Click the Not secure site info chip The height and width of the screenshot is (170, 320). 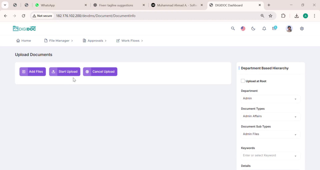[43, 16]
